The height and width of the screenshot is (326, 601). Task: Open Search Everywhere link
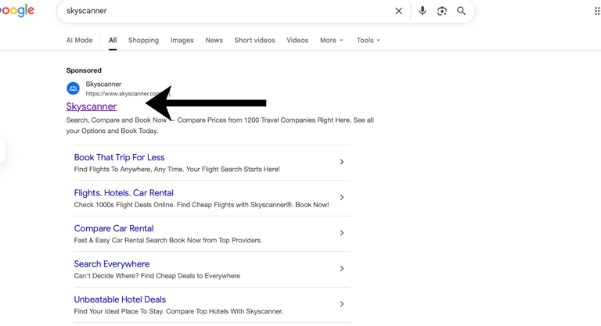112,264
